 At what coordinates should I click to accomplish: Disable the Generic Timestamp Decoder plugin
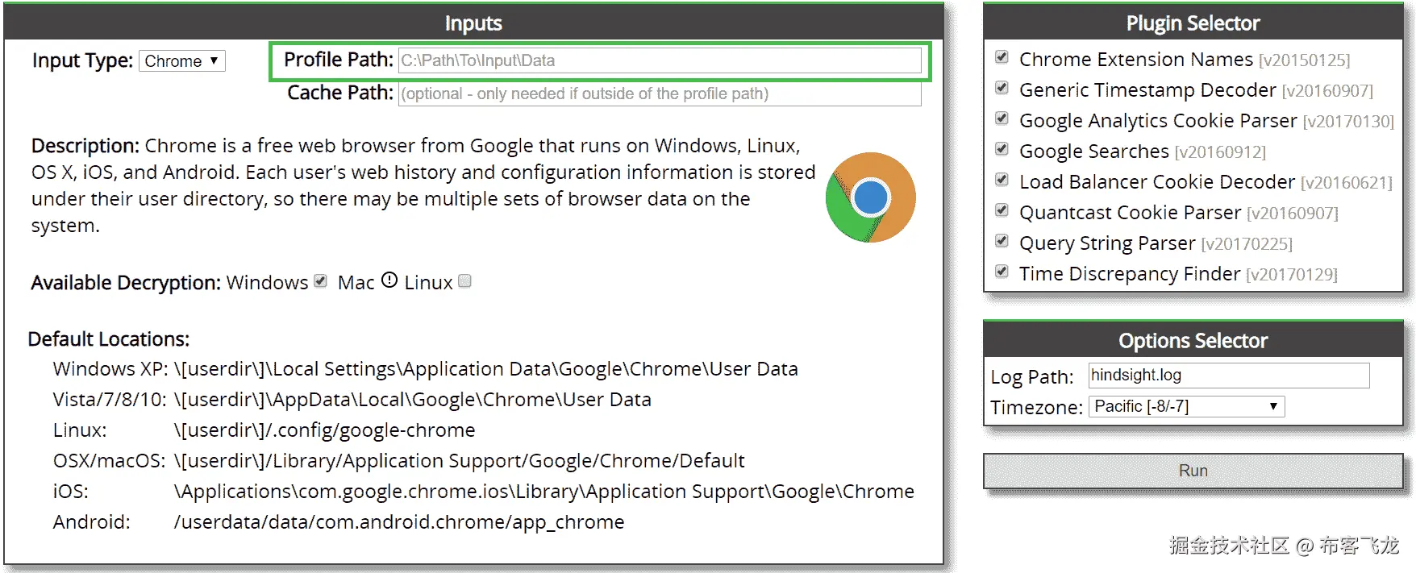(x=1002, y=88)
